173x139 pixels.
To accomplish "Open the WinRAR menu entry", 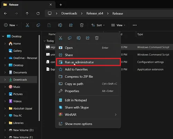I will 88,115.
